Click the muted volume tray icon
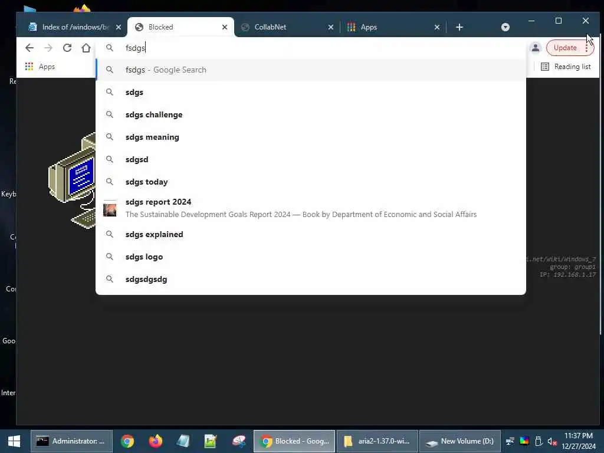Image resolution: width=604 pixels, height=453 pixels. pyautogui.click(x=552, y=441)
